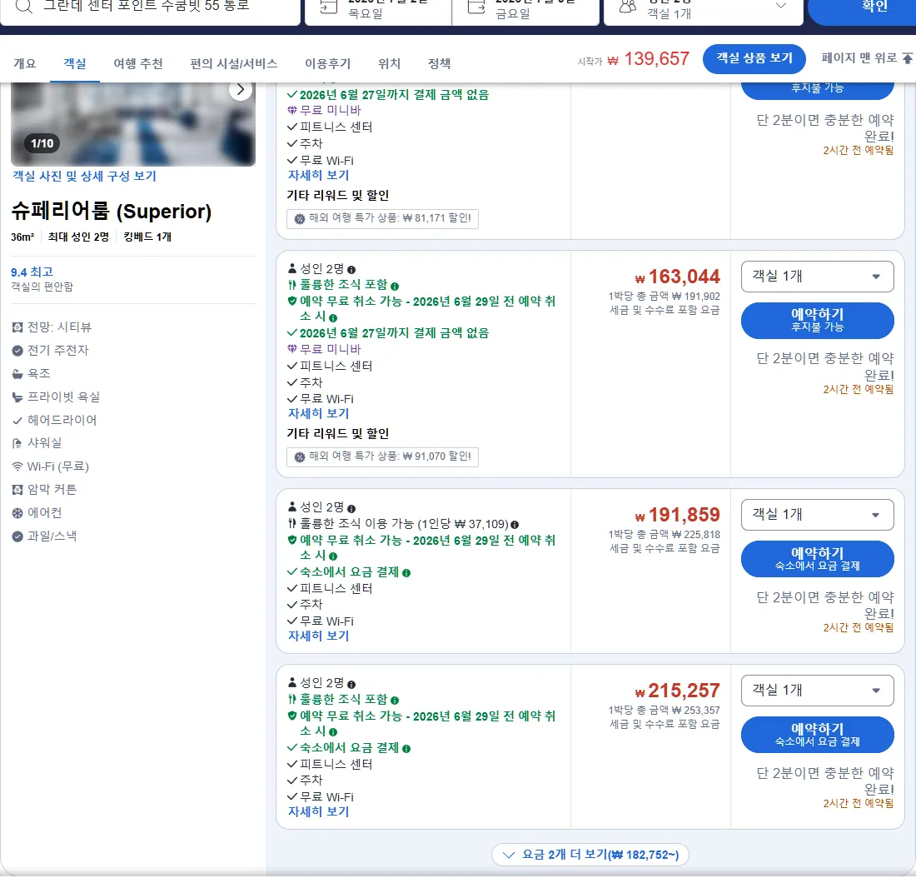Open the 객실 1개 dropdown for ₩215,257 rate
Viewport: 916px width, 878px height.
[x=817, y=691]
